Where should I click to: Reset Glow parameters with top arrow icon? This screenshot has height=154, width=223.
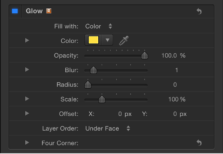(x=199, y=11)
